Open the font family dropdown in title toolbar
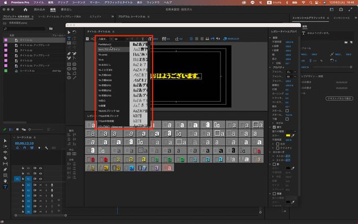 (105, 39)
